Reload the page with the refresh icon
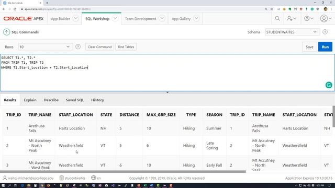This screenshot has width=335, height=188. point(15,9)
